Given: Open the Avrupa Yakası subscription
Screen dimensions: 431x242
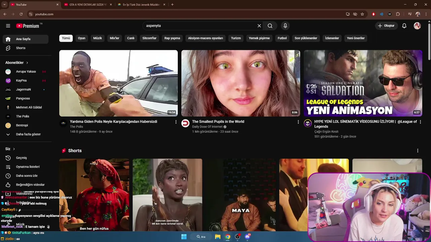Looking at the screenshot, I should coord(26,72).
